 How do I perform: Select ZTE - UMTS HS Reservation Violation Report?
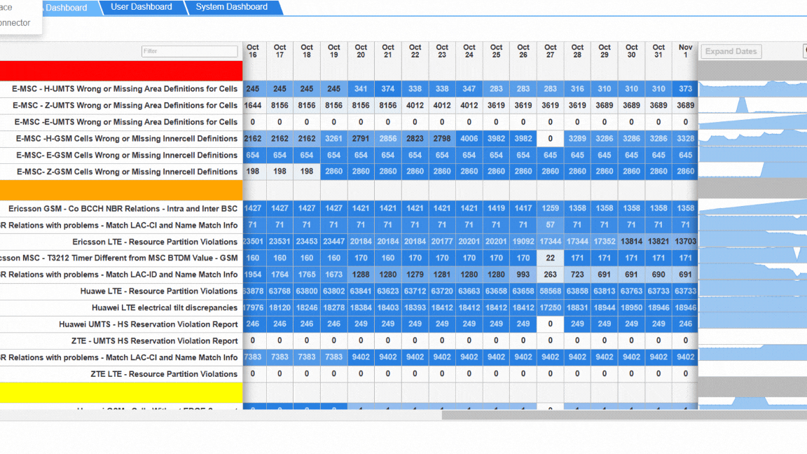(154, 340)
